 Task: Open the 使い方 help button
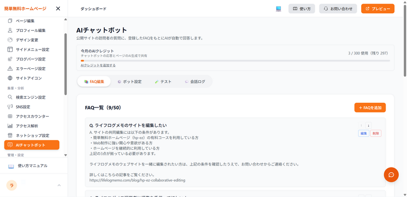click(x=302, y=9)
